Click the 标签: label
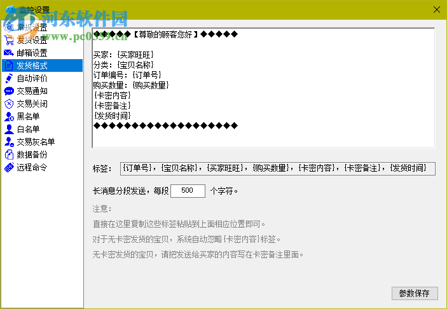 point(102,168)
